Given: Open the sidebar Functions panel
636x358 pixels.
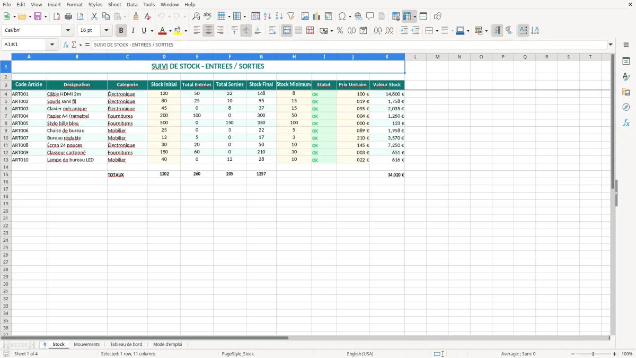Looking at the screenshot, I should (626, 123).
